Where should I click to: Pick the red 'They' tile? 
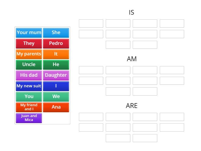(29, 43)
